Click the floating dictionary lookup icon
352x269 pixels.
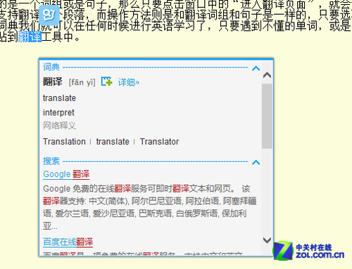click(49, 15)
